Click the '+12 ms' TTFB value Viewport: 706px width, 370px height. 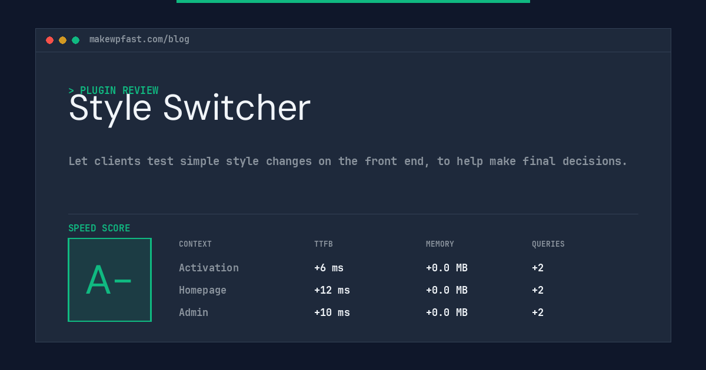pyautogui.click(x=332, y=290)
